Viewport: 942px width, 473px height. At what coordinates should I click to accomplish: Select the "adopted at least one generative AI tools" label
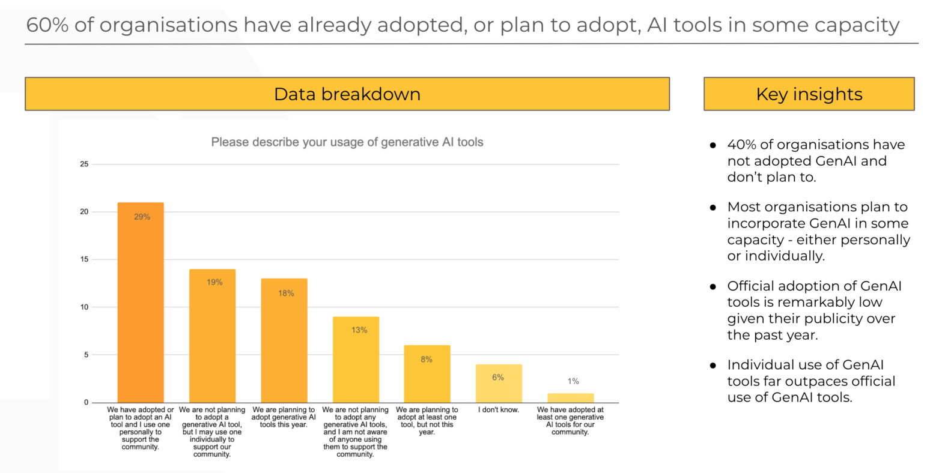coord(570,421)
